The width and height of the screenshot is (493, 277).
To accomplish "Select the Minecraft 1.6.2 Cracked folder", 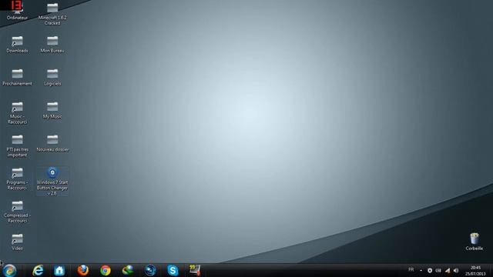I will pyautogui.click(x=52, y=14).
